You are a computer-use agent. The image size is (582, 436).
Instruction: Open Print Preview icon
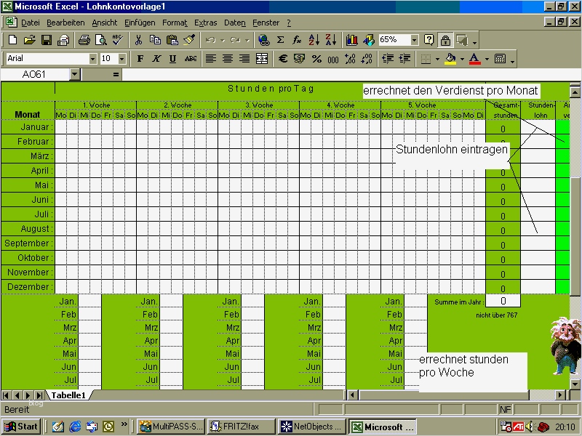point(101,40)
